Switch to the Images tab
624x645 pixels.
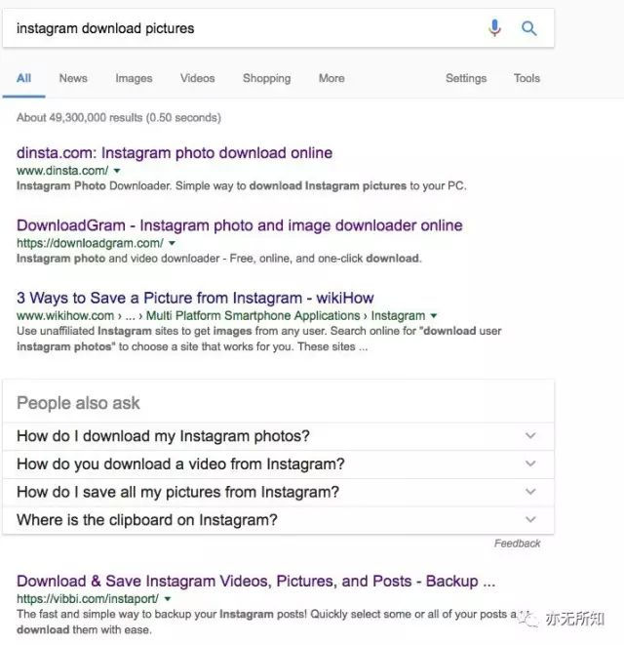[134, 78]
